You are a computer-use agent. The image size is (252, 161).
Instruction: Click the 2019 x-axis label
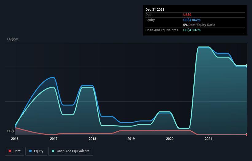point(131,139)
